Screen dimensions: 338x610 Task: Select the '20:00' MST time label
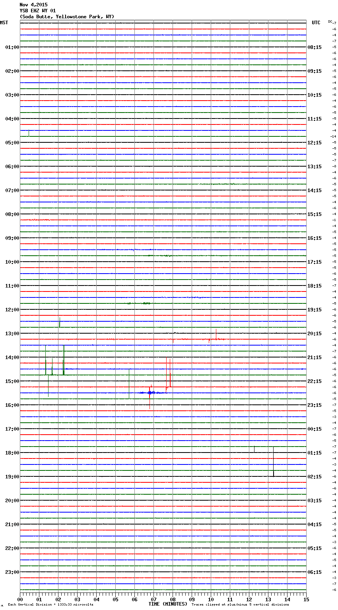(x=12, y=501)
